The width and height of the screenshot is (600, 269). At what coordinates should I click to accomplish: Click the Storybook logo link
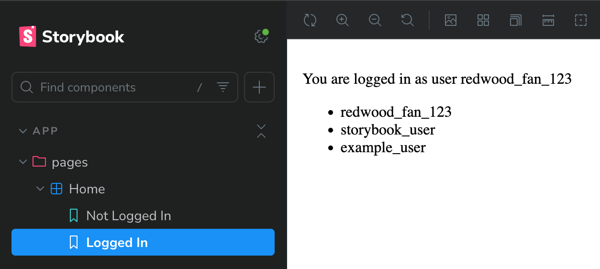click(72, 37)
